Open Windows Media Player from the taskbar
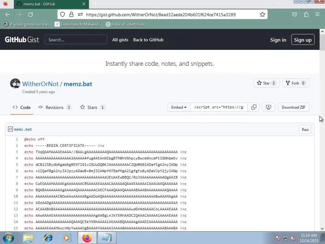The width and height of the screenshot is (325, 244). pyautogui.click(x=67, y=238)
